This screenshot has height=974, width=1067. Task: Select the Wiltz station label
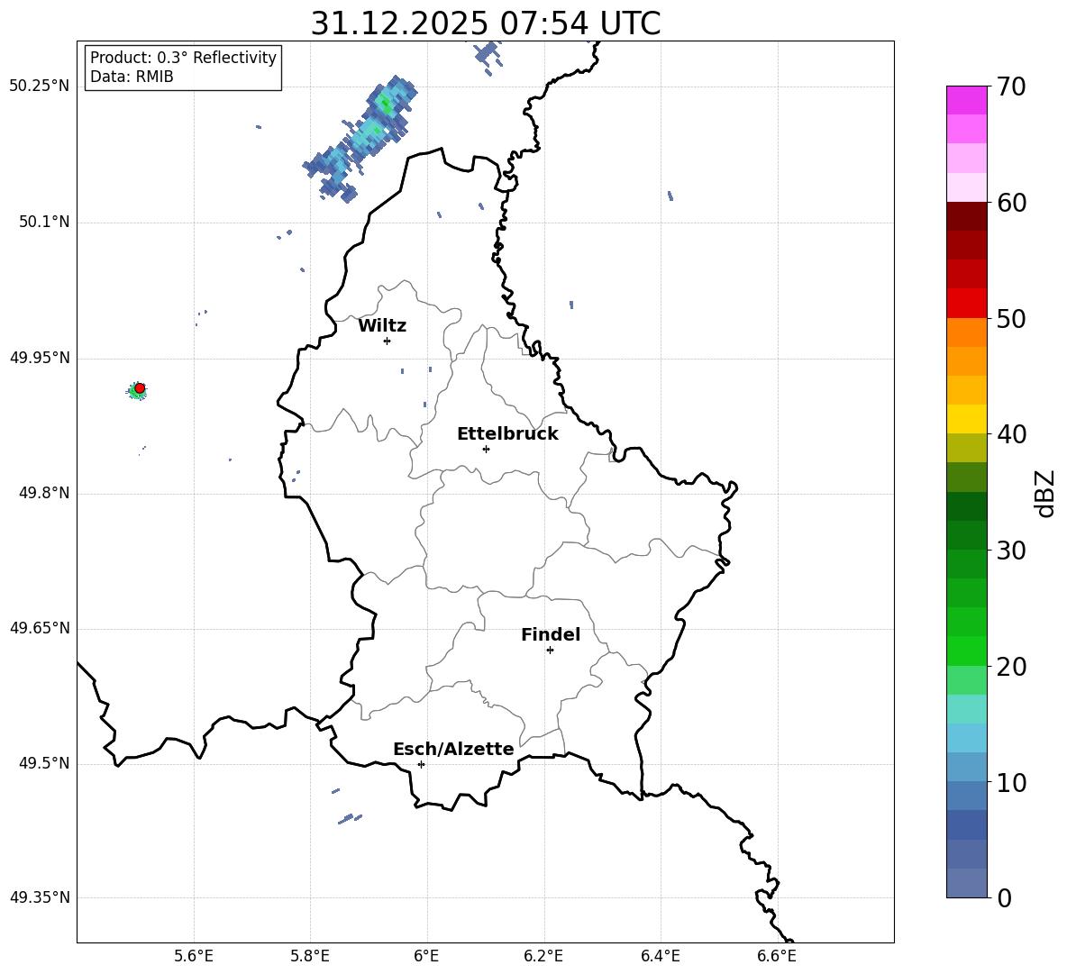(382, 326)
